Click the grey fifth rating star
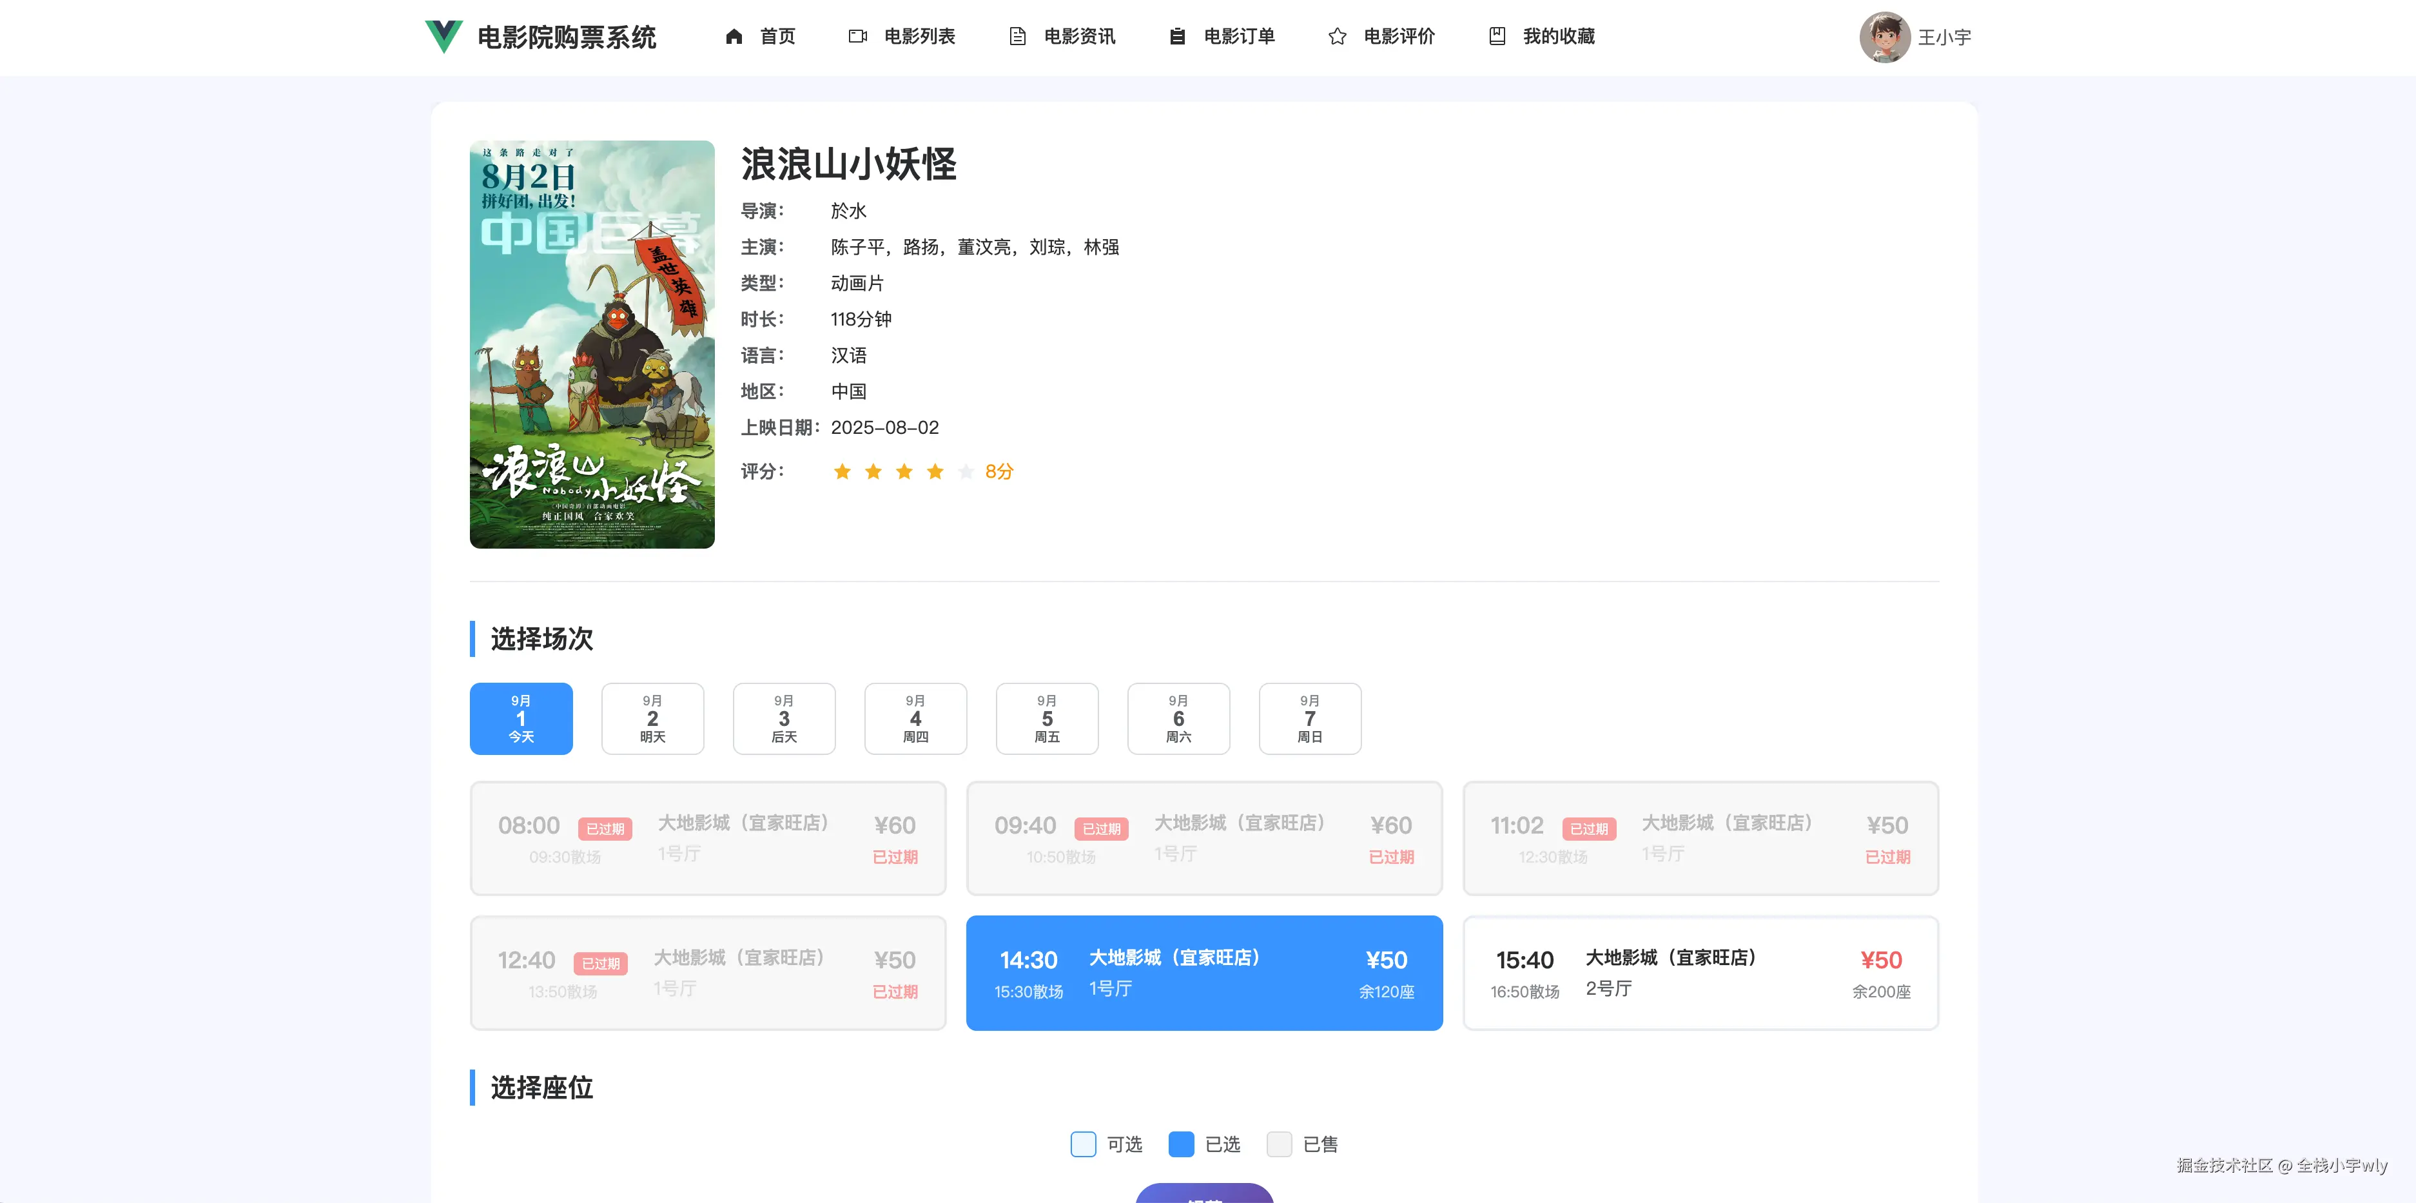The width and height of the screenshot is (2416, 1203). point(966,472)
